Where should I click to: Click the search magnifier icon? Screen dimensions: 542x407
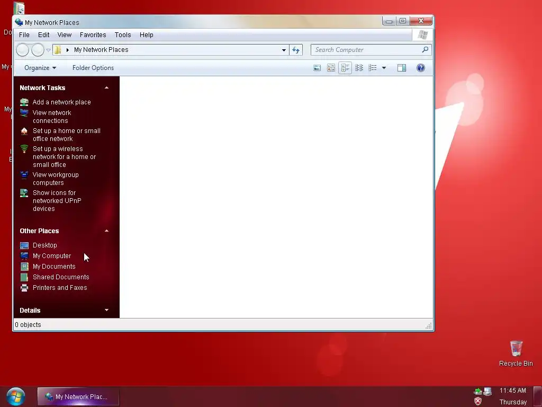pyautogui.click(x=425, y=49)
